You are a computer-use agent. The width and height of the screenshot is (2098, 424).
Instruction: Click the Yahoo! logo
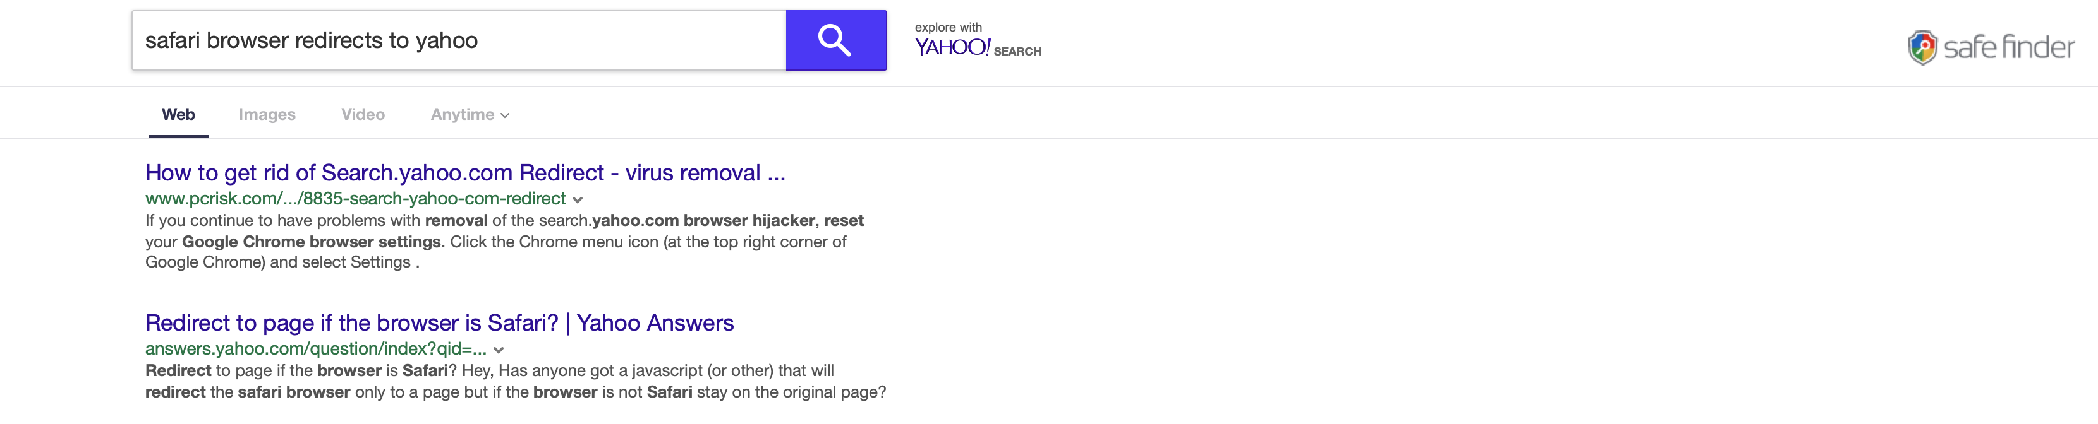click(x=951, y=48)
